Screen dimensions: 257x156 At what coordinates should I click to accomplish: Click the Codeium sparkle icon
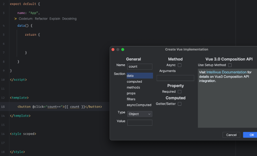click(15, 19)
